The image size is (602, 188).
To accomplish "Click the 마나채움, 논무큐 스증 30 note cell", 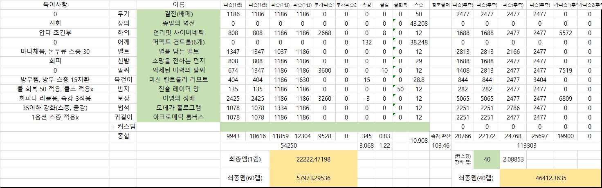I will (x=55, y=51).
